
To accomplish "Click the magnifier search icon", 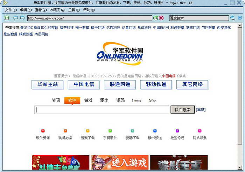I will point(232,18).
